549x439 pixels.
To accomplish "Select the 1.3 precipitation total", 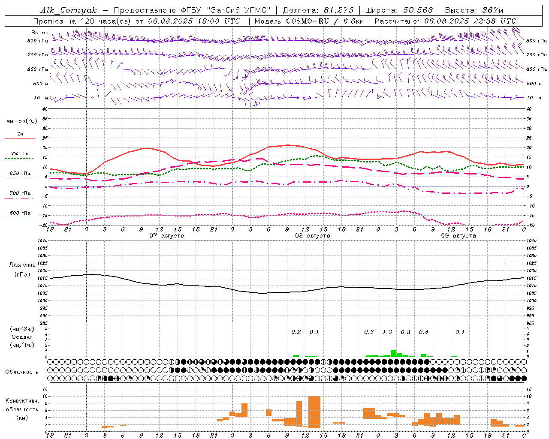I will pos(387,332).
